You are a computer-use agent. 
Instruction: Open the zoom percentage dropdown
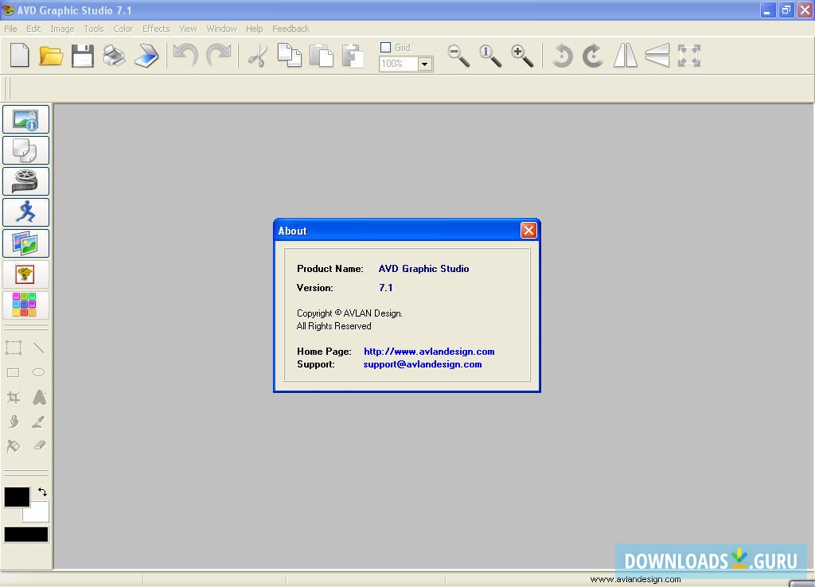pyautogui.click(x=424, y=64)
